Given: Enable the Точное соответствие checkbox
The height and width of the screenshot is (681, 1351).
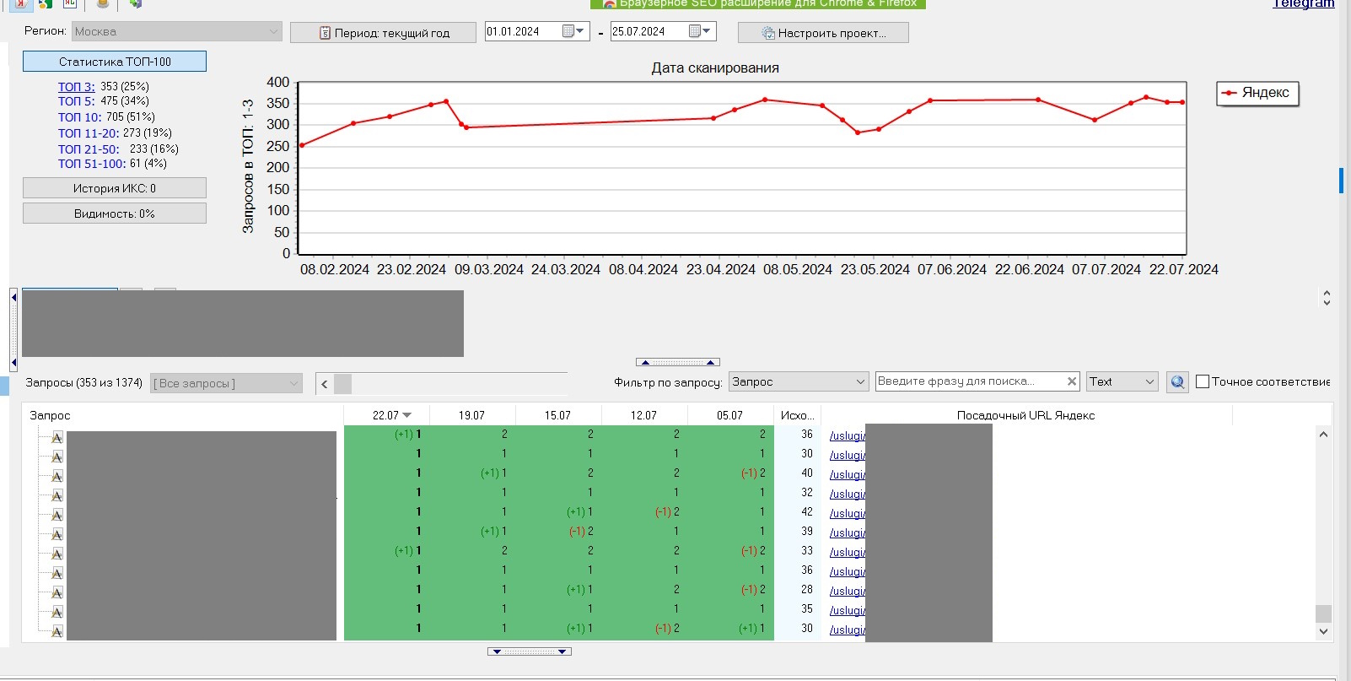Looking at the screenshot, I should [1203, 381].
